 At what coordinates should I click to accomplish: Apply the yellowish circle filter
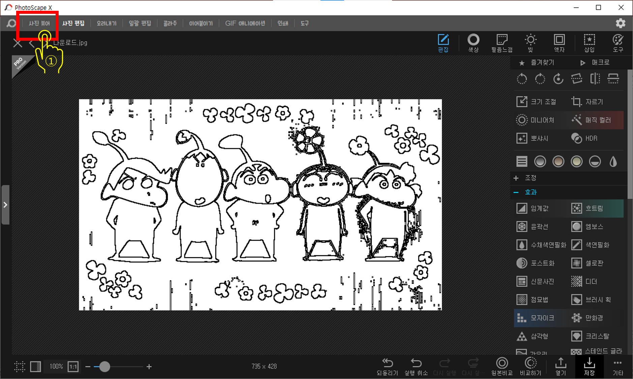tap(577, 162)
